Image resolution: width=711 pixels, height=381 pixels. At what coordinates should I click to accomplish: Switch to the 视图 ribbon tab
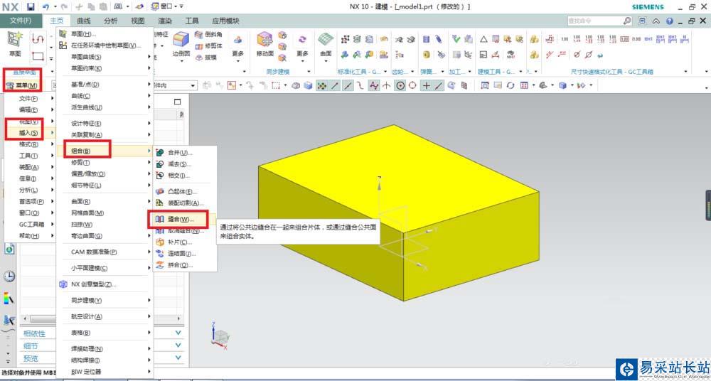(137, 21)
